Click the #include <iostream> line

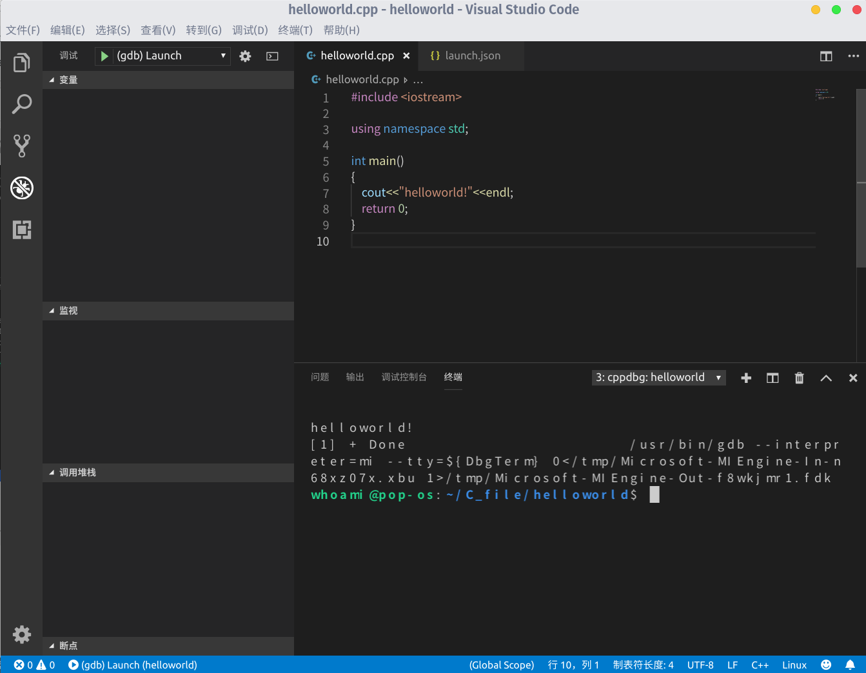coord(406,97)
